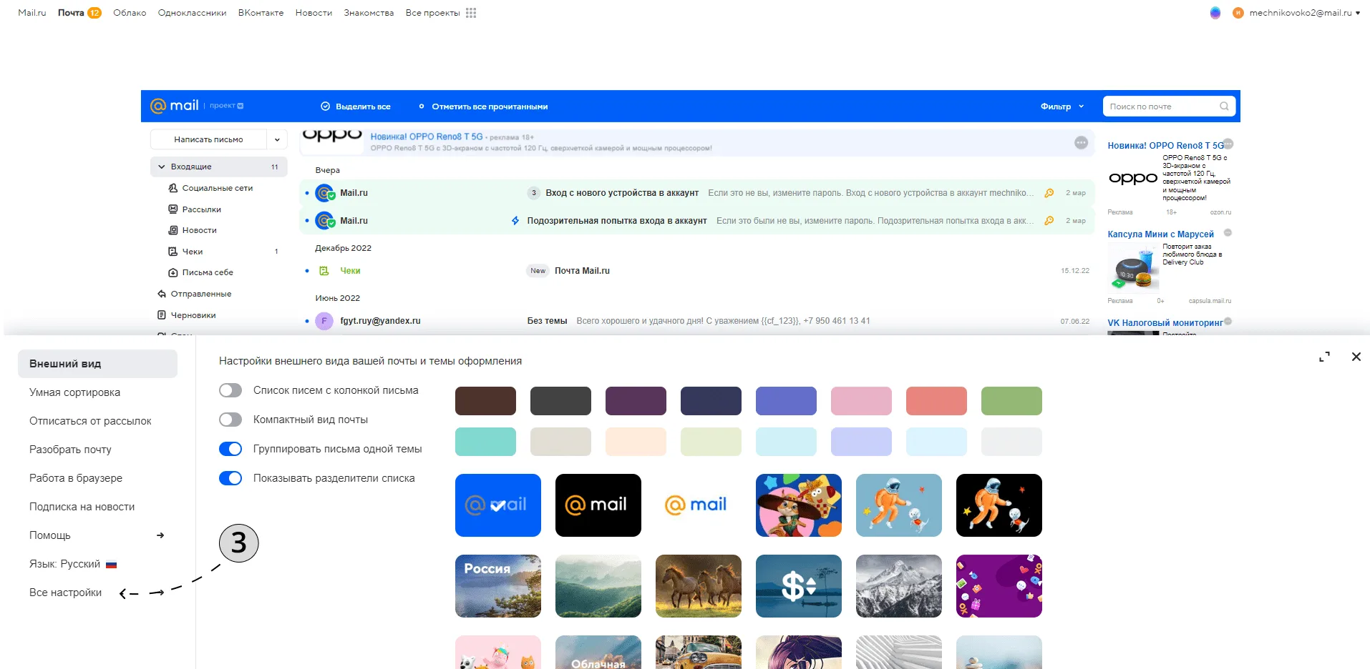Choose the snowy mountains theme thumbnail

tap(899, 586)
